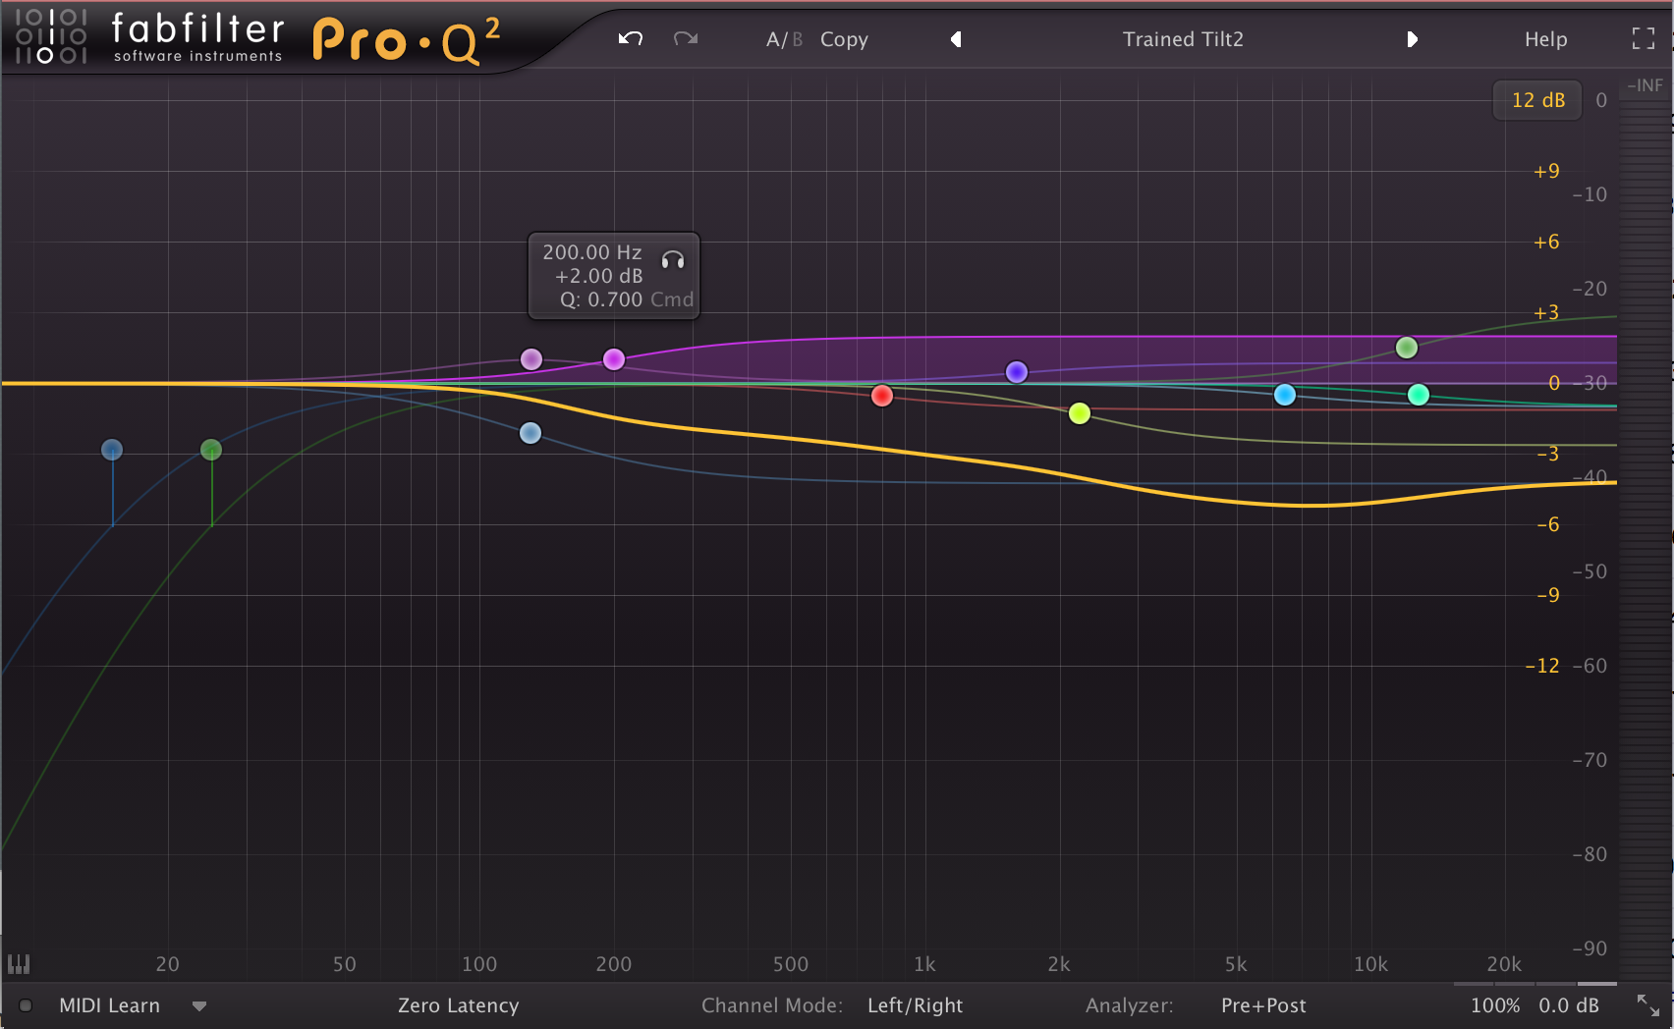The width and height of the screenshot is (1674, 1029).
Task: Select the indigo EQ band dot
Action: tap(1017, 372)
